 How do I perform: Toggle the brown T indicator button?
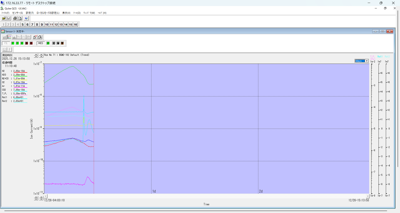tap(62, 43)
